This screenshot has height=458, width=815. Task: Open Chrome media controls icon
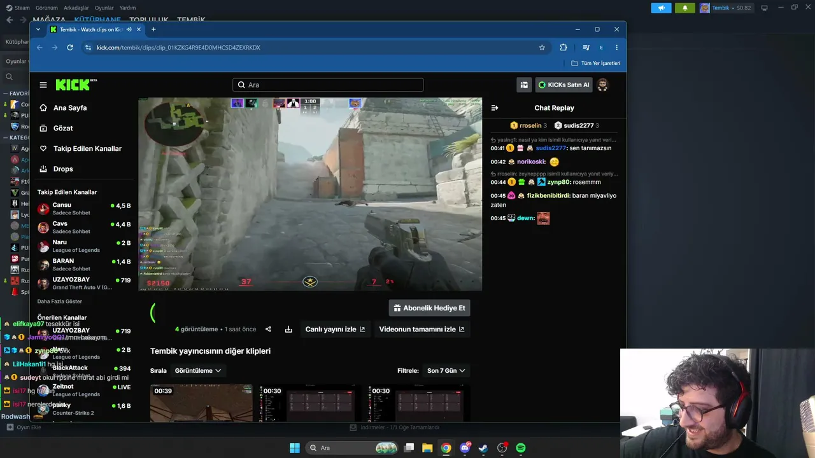point(586,47)
